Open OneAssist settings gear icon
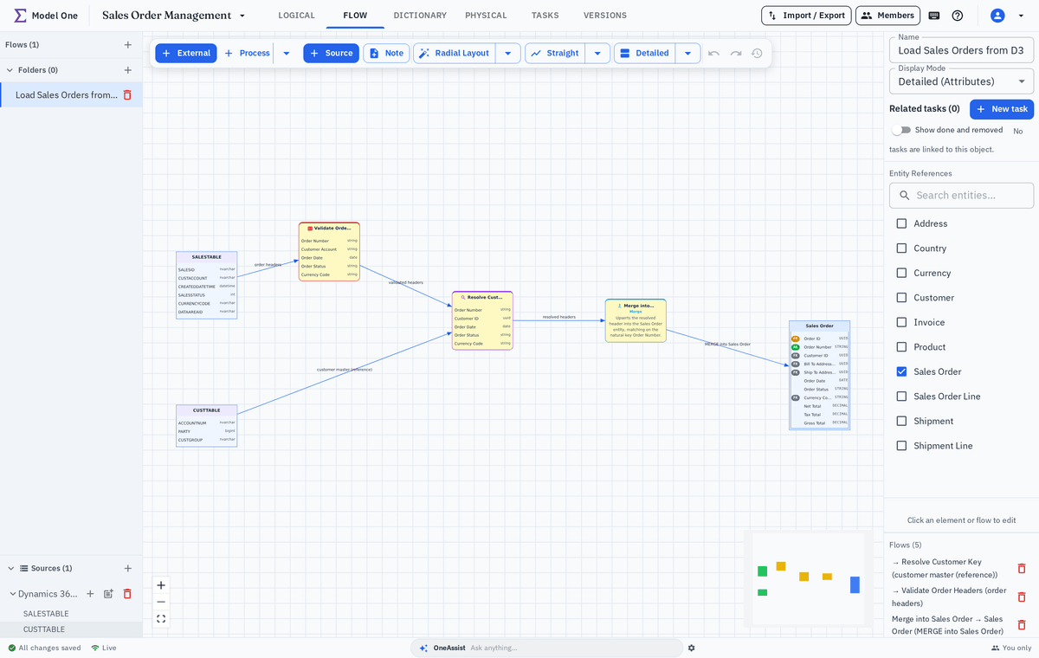The height and width of the screenshot is (658, 1039). click(691, 648)
